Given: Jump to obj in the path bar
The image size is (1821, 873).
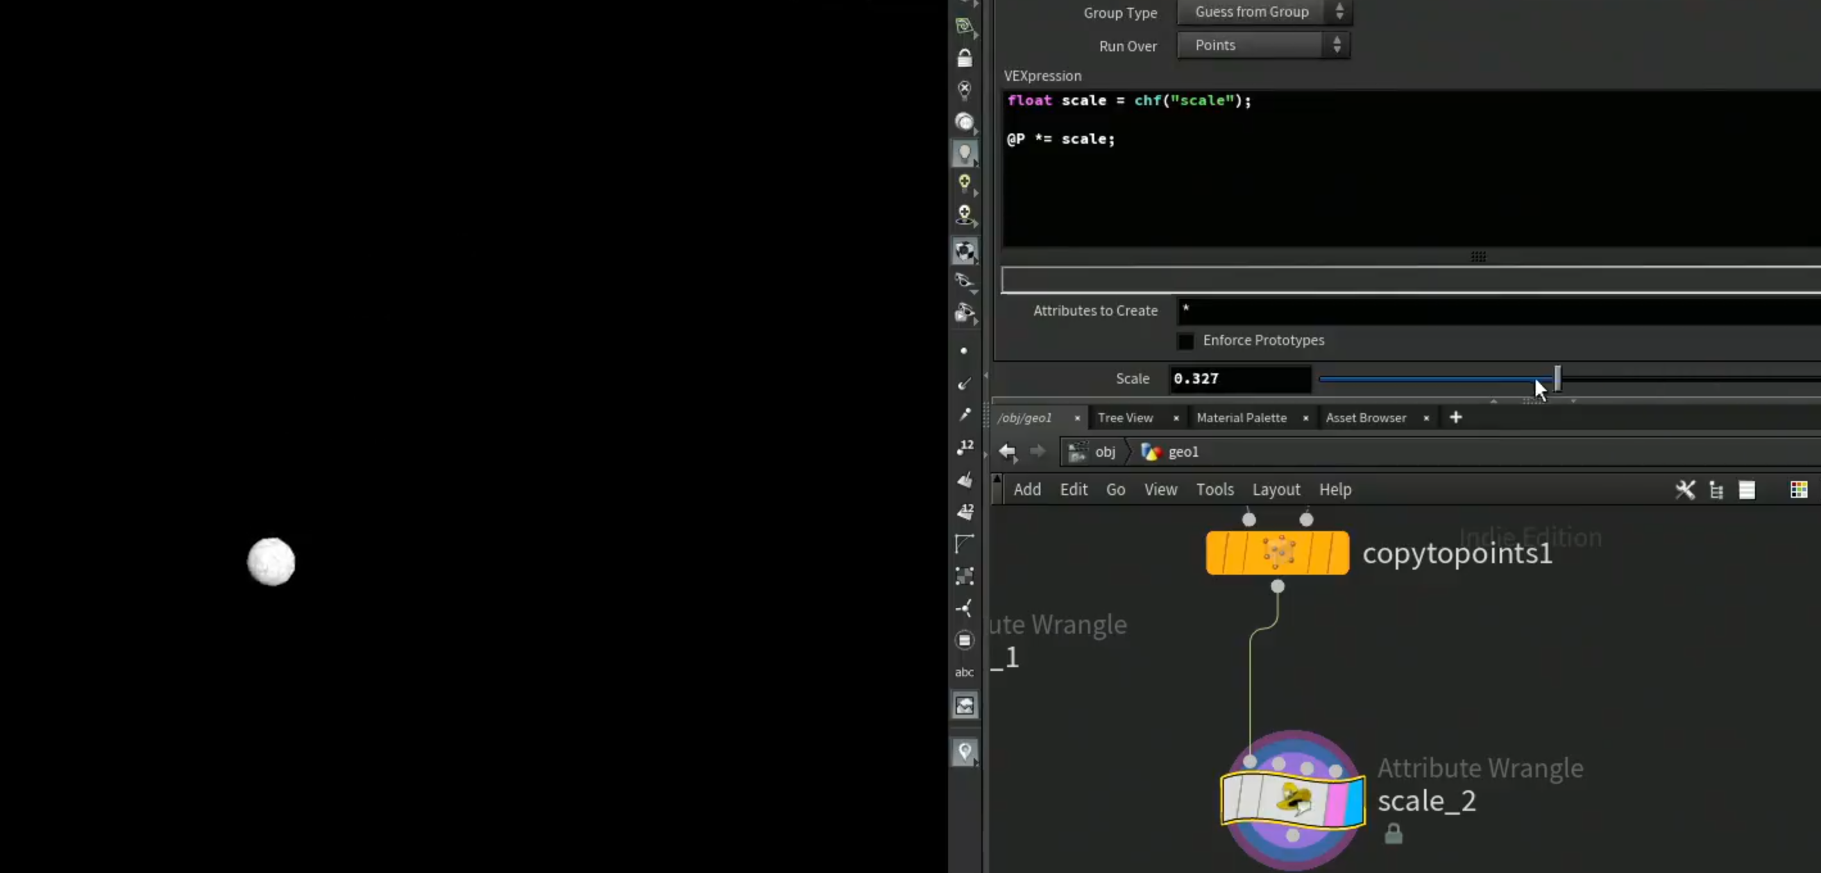Looking at the screenshot, I should click(1092, 452).
